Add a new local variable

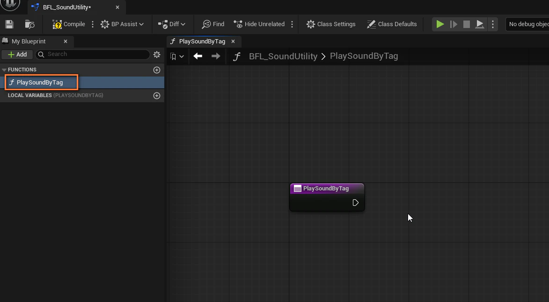tap(157, 96)
